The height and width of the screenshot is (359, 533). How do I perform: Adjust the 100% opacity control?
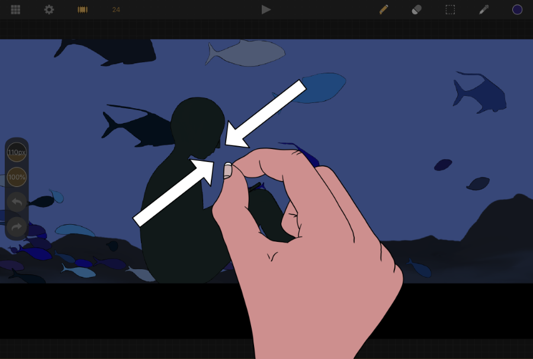point(17,177)
